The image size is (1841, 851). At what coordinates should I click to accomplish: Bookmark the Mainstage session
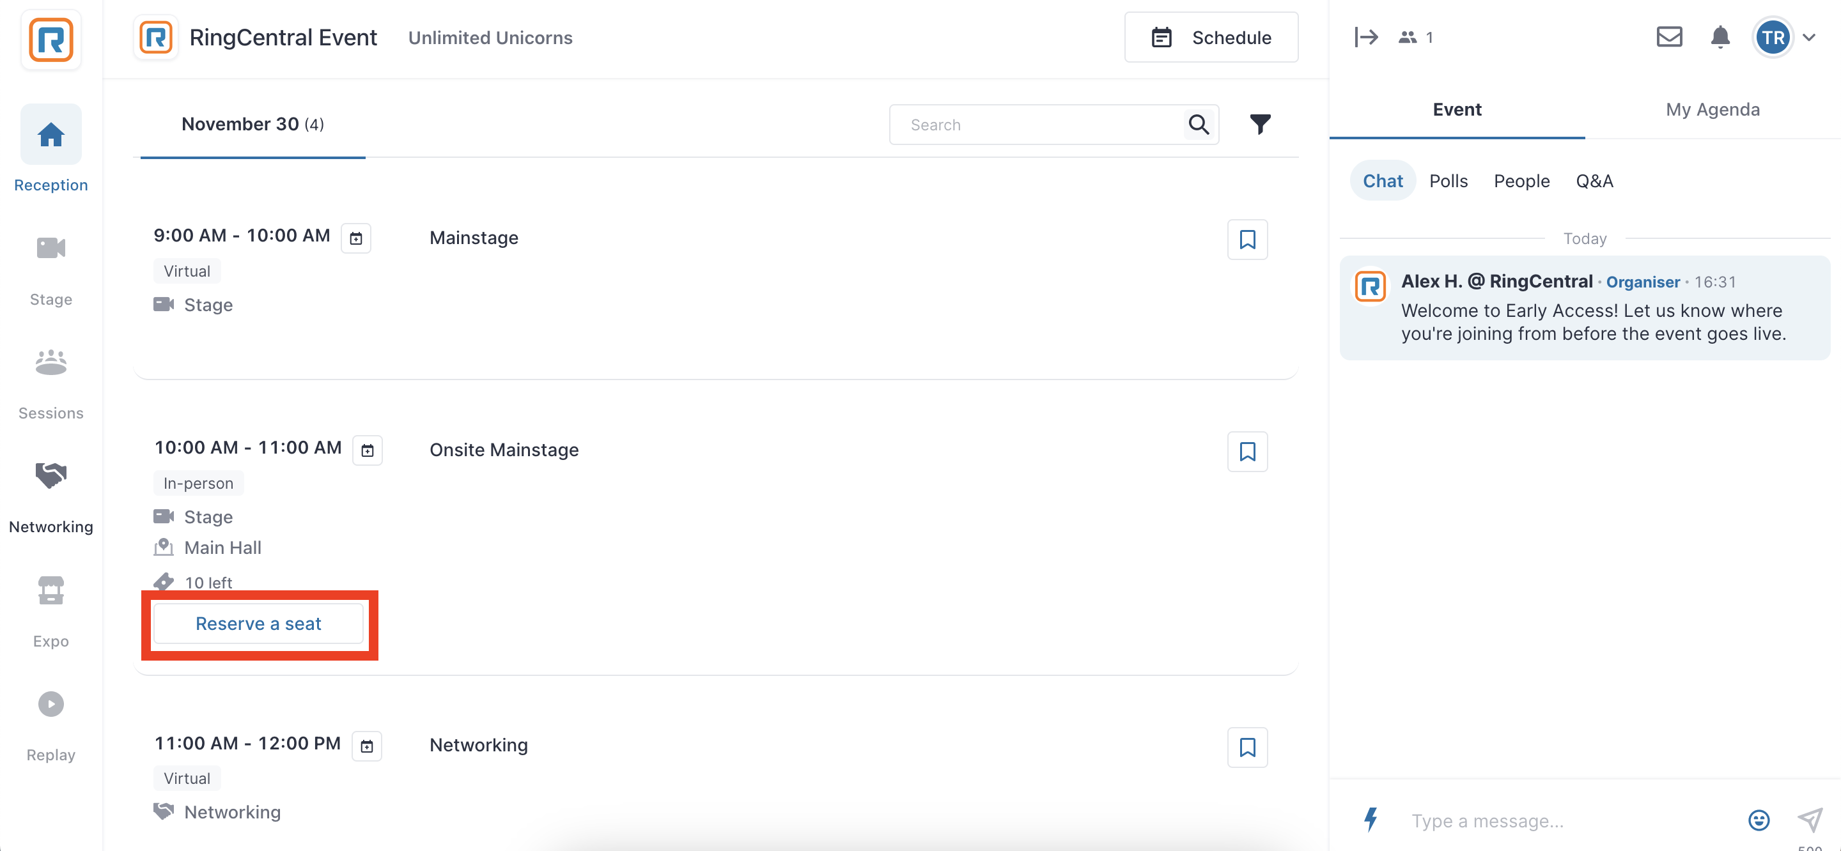[x=1247, y=240]
